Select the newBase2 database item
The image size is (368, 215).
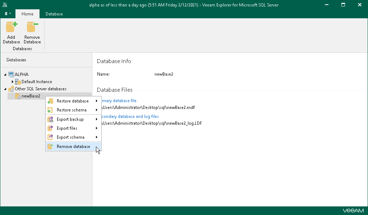[31, 96]
